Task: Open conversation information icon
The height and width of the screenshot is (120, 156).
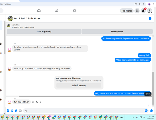Action: (x=150, y=18)
